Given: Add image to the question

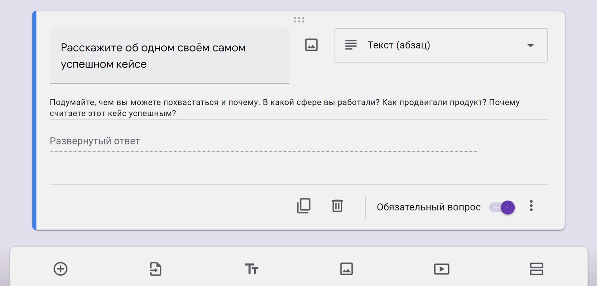Looking at the screenshot, I should point(311,45).
